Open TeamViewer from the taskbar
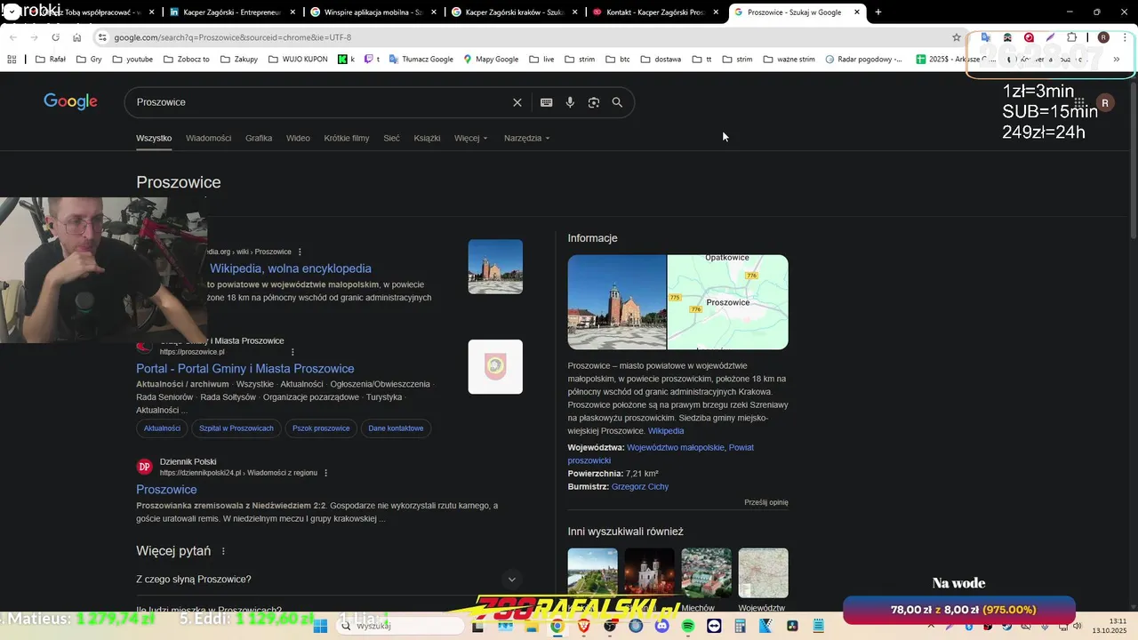 point(714,626)
